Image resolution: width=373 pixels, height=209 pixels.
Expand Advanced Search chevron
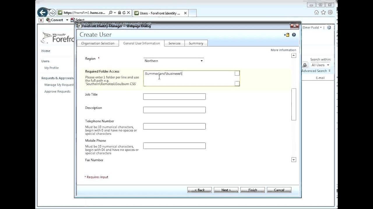pyautogui.click(x=329, y=71)
